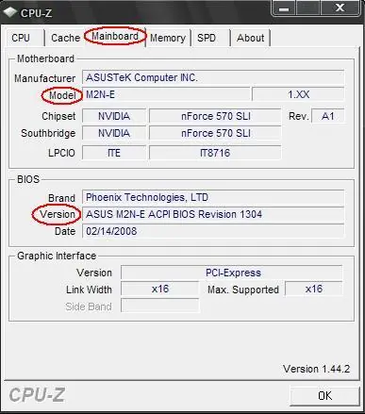Screen dimensions: 365x414
Task: Click the Motherboard group heading
Action: (x=45, y=58)
